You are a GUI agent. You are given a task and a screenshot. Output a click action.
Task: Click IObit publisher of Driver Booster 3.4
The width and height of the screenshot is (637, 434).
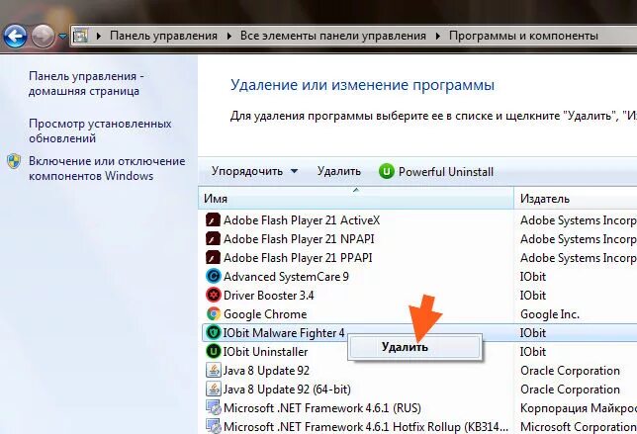tap(533, 296)
